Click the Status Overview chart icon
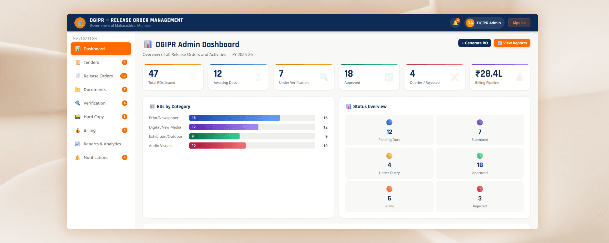Viewport: 609px width, 243px height. point(349,107)
